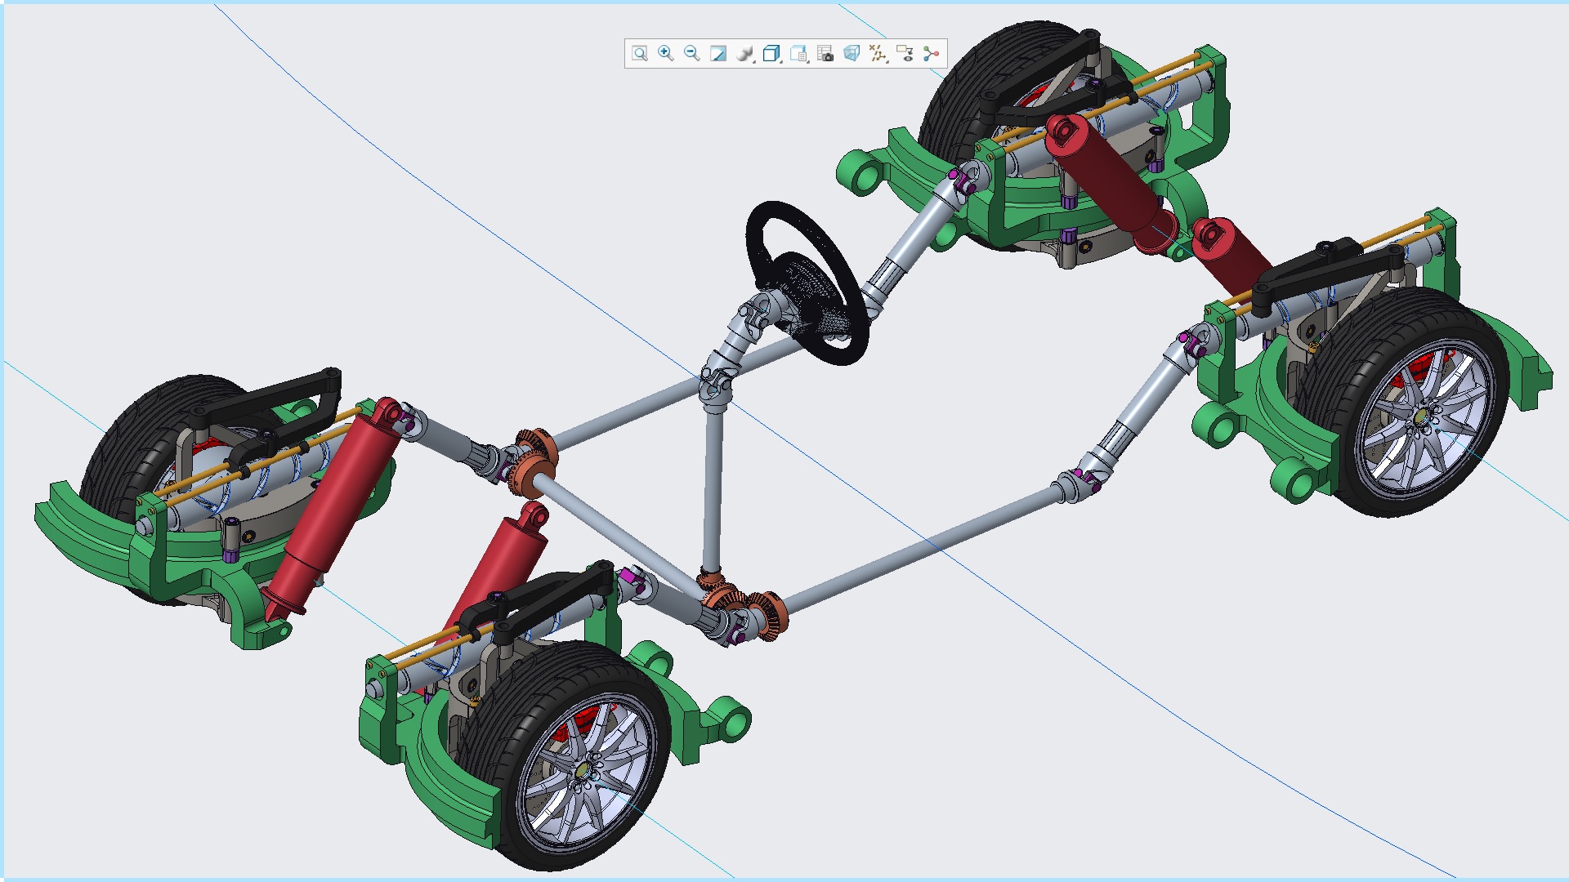Click the table with camera icon
Image resolution: width=1569 pixels, height=882 pixels.
(825, 54)
